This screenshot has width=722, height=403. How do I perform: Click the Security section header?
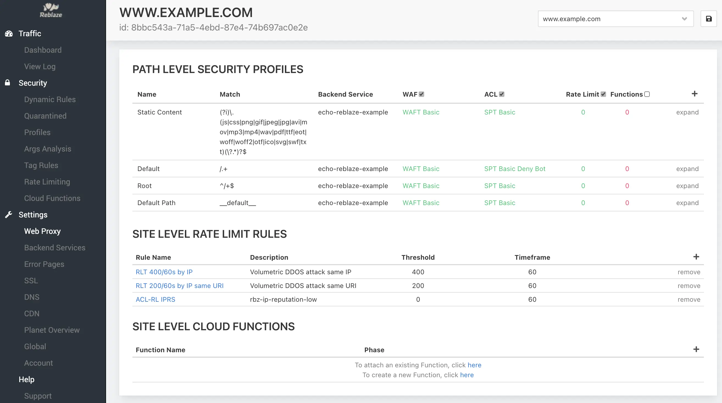click(x=33, y=83)
